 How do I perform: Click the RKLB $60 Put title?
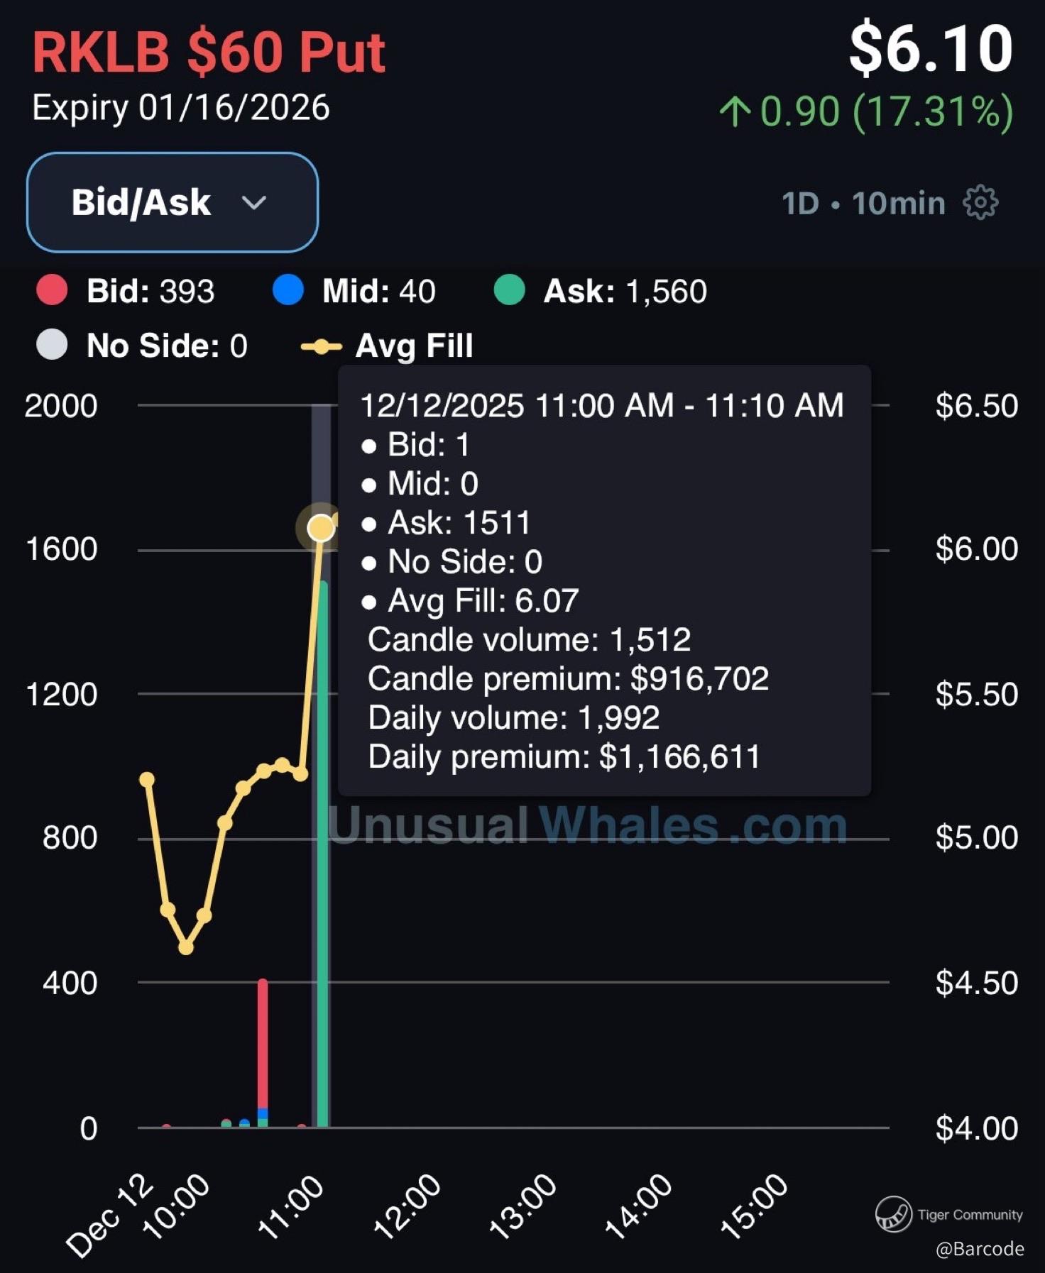pos(209,53)
